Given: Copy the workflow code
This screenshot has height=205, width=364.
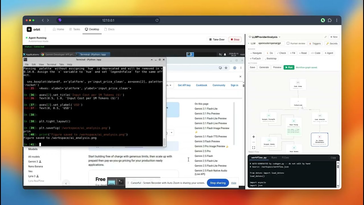Looking at the screenshot, I should 333,158.
